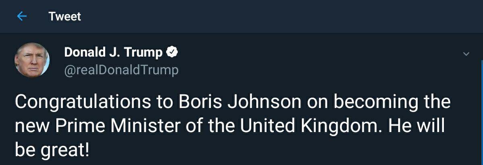483x165 pixels.
Task: Click the word "Congratulations" in the tweet
Action: [82, 102]
